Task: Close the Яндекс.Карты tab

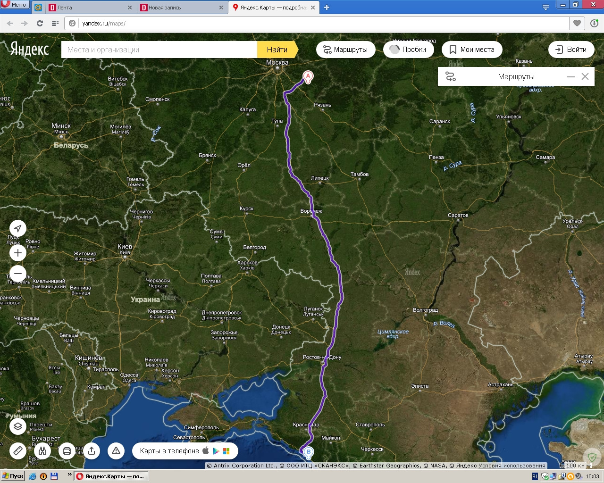Action: (313, 8)
